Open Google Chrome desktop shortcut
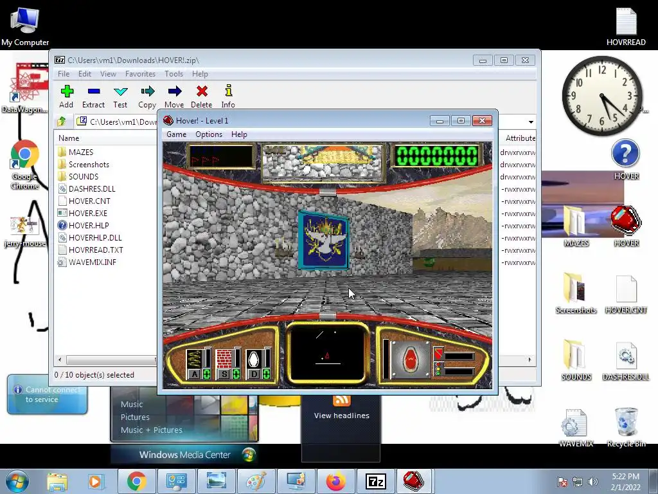 25,165
